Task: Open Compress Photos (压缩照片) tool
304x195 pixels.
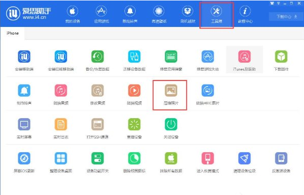Action: (171, 94)
